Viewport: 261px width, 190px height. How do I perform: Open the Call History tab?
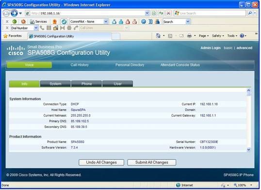click(x=80, y=65)
